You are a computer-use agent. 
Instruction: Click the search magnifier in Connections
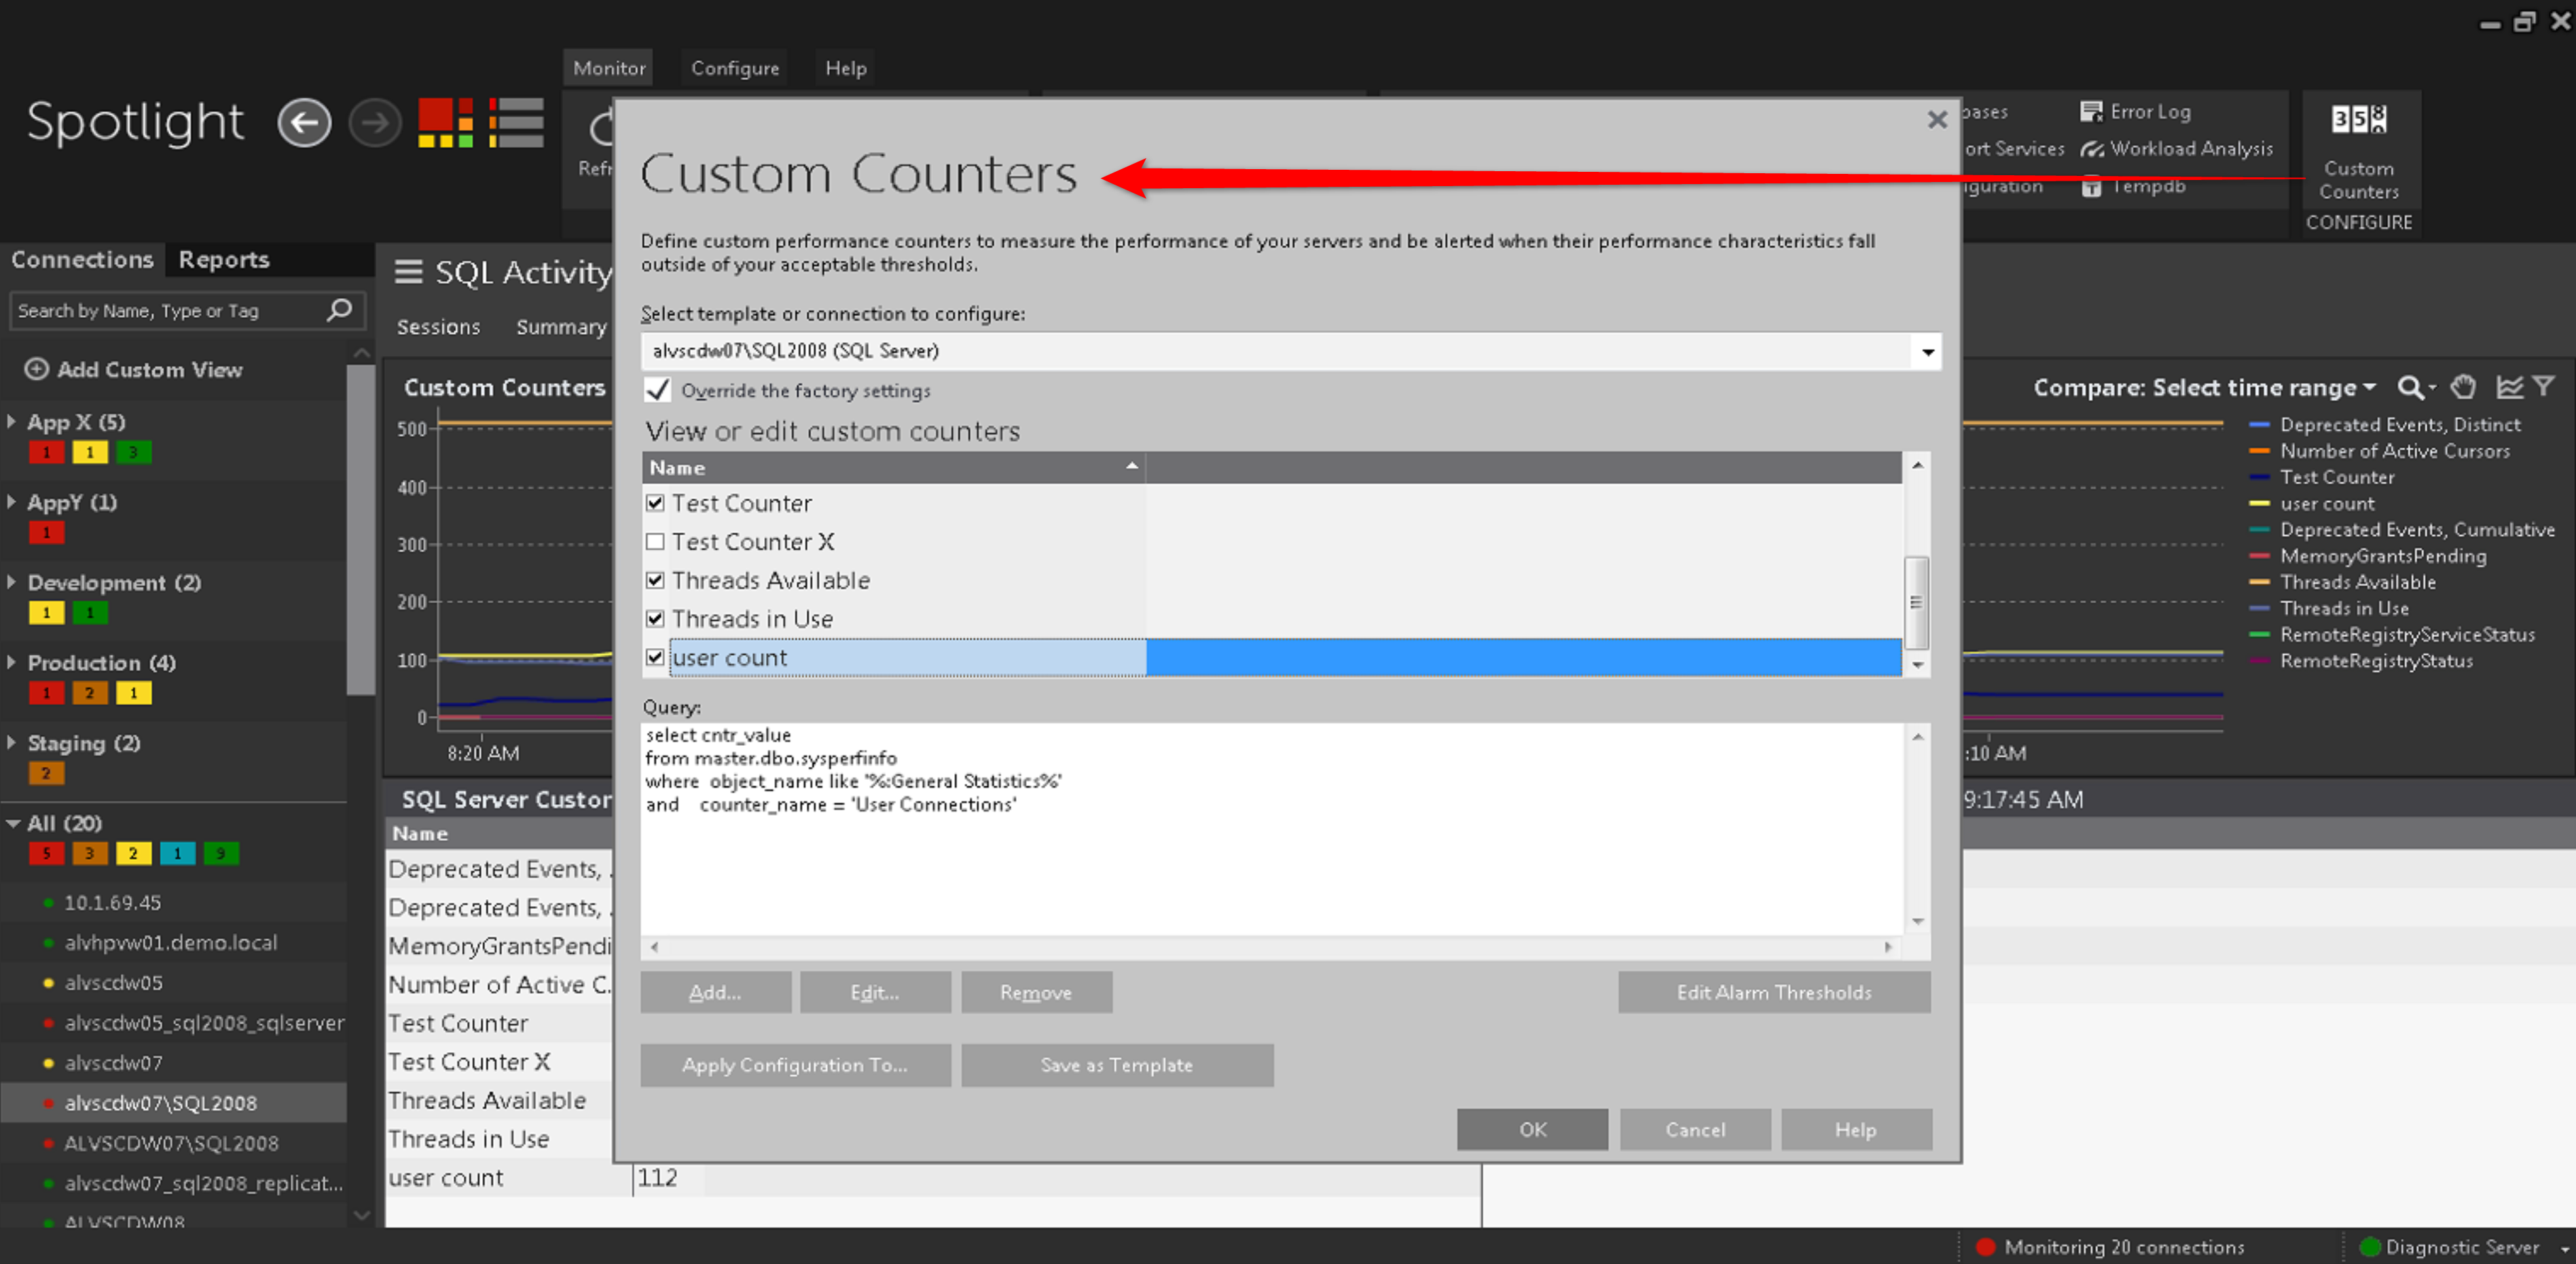pyautogui.click(x=340, y=310)
